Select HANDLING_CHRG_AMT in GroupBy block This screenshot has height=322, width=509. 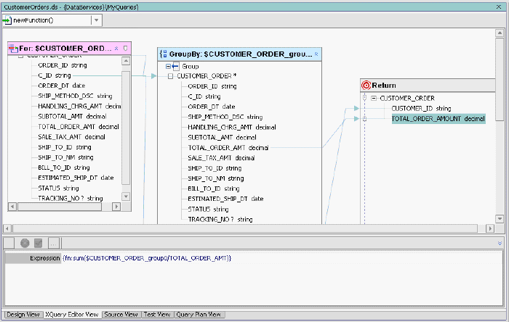pyautogui.click(x=232, y=127)
